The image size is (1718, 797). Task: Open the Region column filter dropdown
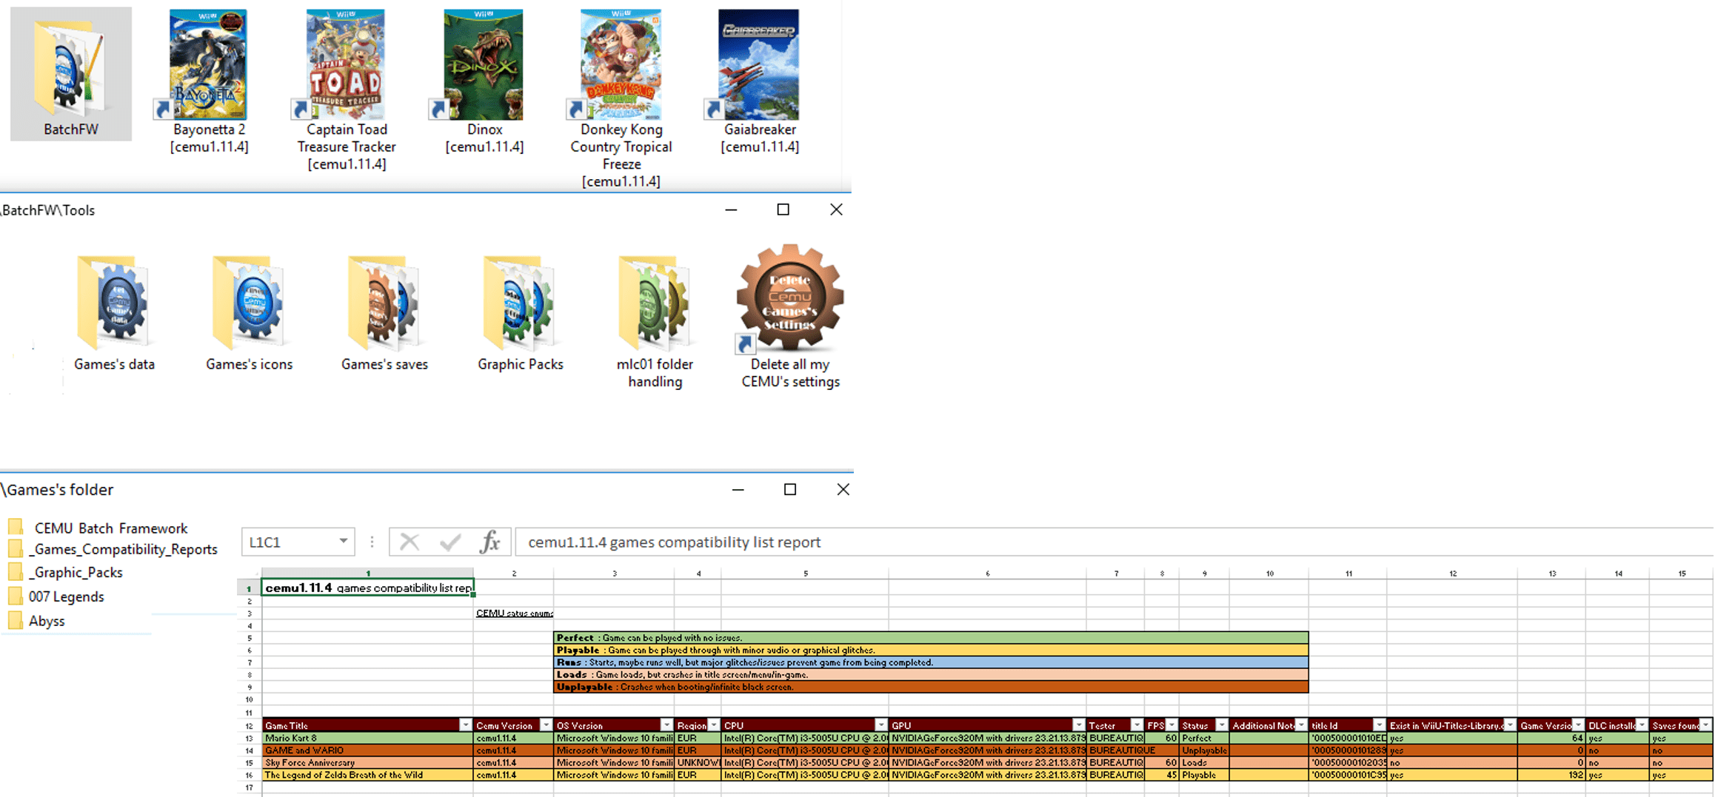(714, 725)
